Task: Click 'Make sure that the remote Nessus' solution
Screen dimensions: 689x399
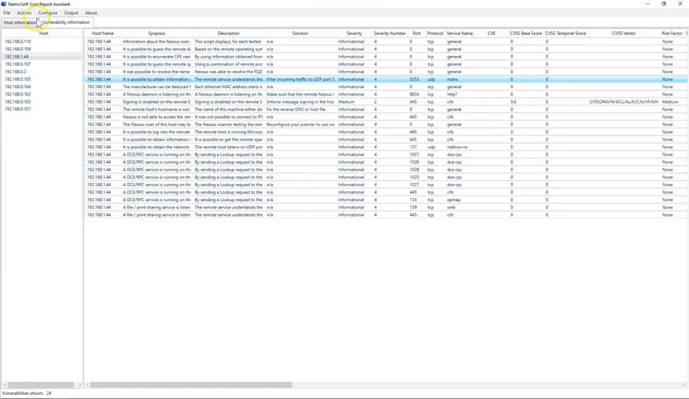Action: 300,94
